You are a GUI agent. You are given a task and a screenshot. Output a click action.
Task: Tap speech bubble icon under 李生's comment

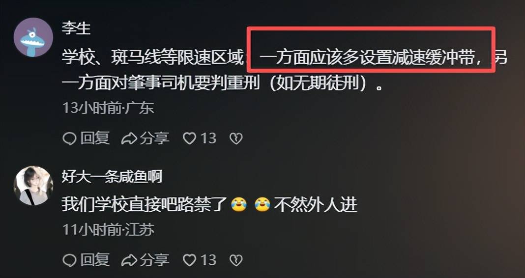click(69, 139)
